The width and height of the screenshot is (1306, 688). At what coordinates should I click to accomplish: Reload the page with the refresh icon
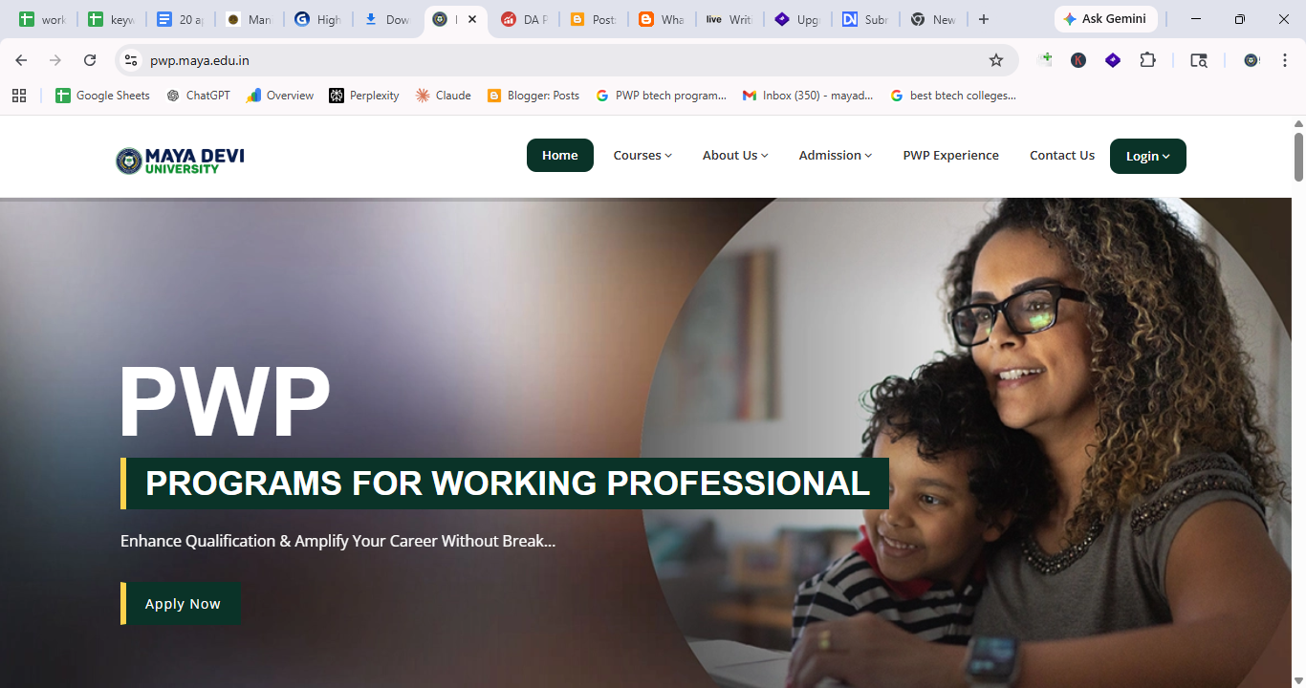coord(90,60)
